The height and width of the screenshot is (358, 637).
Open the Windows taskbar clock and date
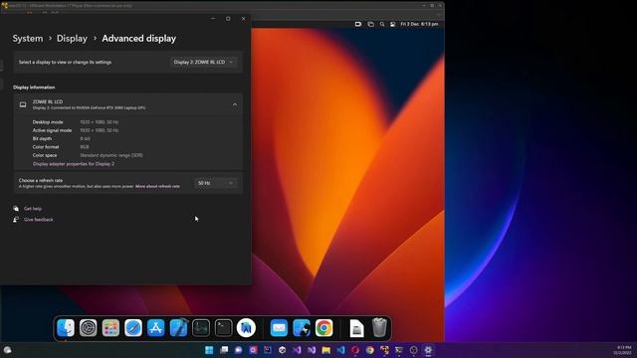623,350
